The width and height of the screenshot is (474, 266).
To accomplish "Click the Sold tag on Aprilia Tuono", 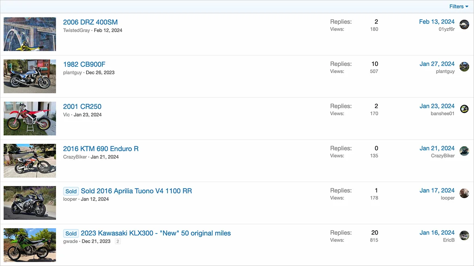I will (71, 191).
